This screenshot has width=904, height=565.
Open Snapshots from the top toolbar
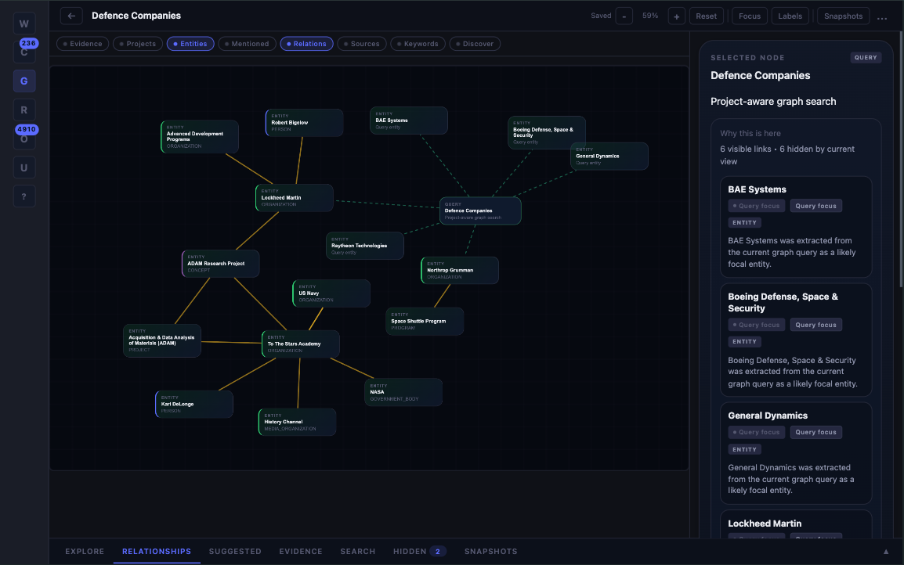(843, 16)
